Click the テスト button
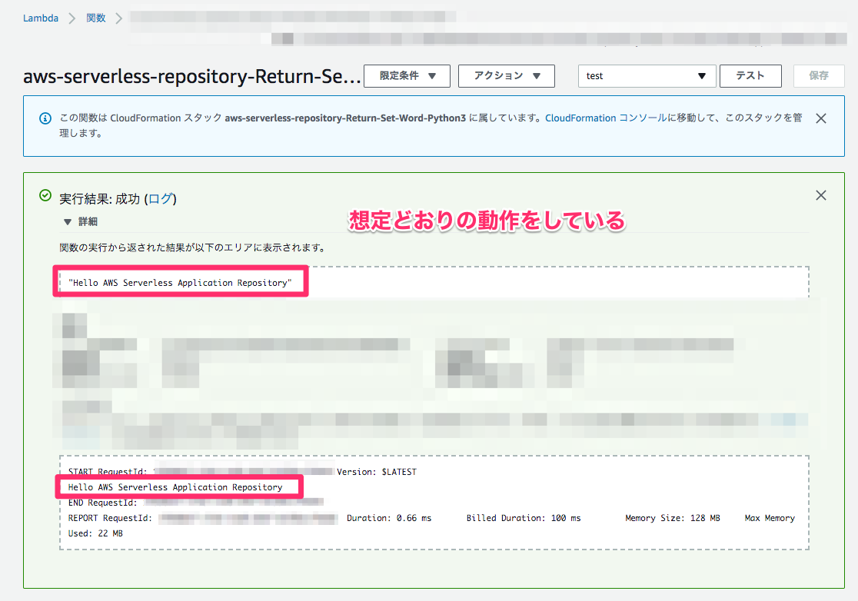This screenshot has height=601, width=858. coord(750,76)
